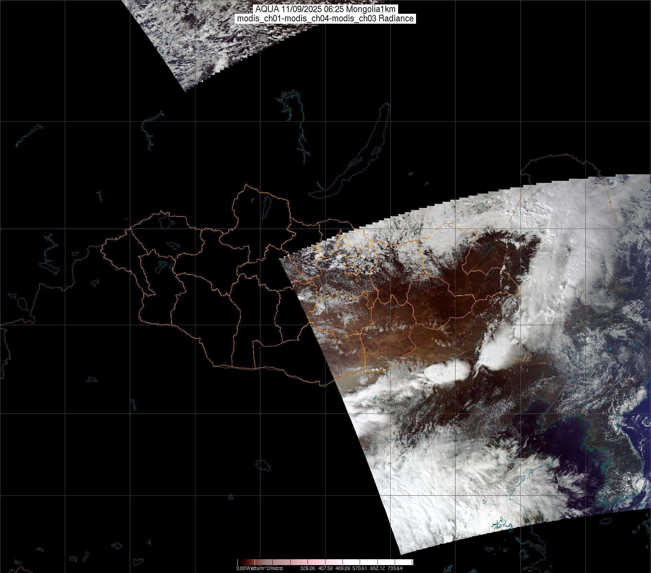Click the radiance color scale bar
Viewport: 651px width, 573px height.
point(325,562)
